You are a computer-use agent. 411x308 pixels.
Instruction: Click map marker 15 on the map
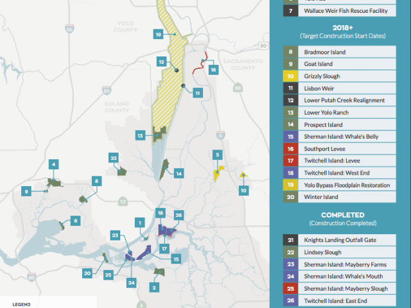[x=176, y=259]
